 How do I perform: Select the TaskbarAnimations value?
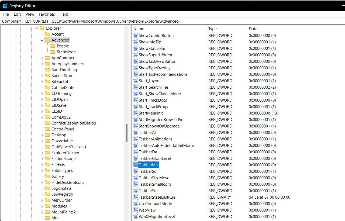[x=156, y=139]
